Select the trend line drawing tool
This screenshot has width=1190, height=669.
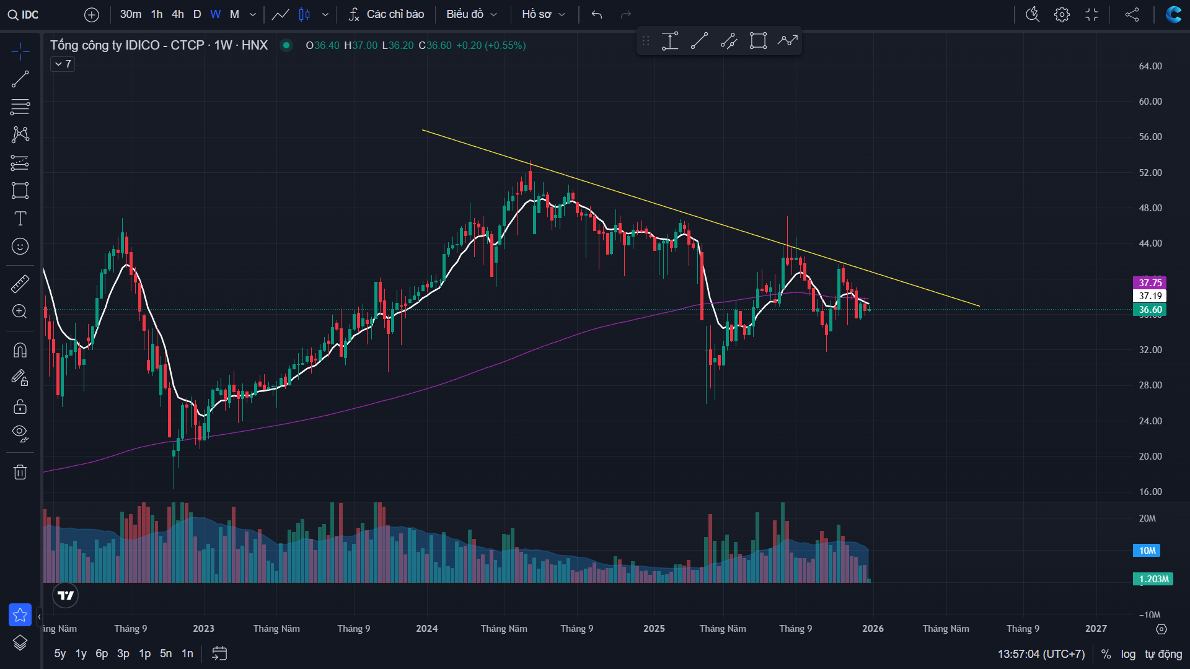20,79
